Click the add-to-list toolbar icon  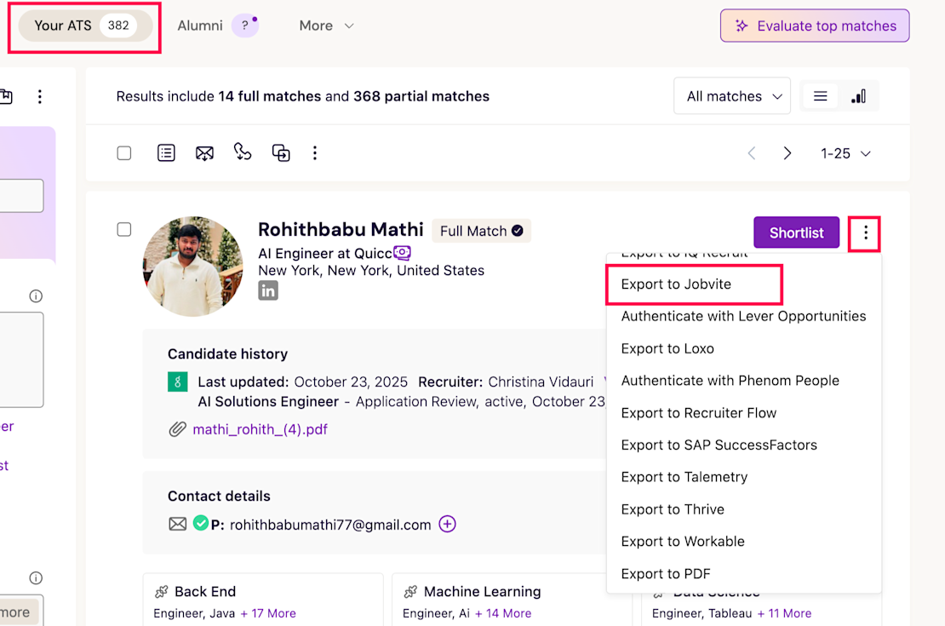[x=166, y=153]
